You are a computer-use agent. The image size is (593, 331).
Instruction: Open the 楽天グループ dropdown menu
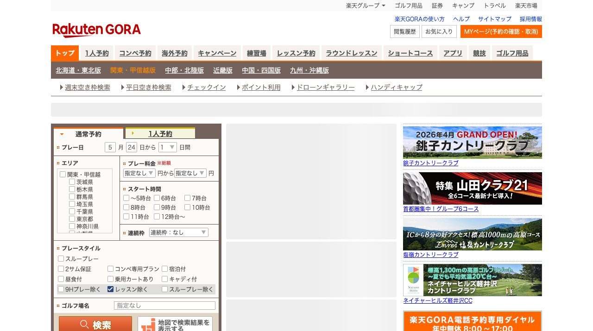click(x=366, y=6)
